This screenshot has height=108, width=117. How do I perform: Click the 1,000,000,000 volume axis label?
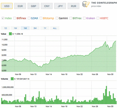(x=8, y=87)
